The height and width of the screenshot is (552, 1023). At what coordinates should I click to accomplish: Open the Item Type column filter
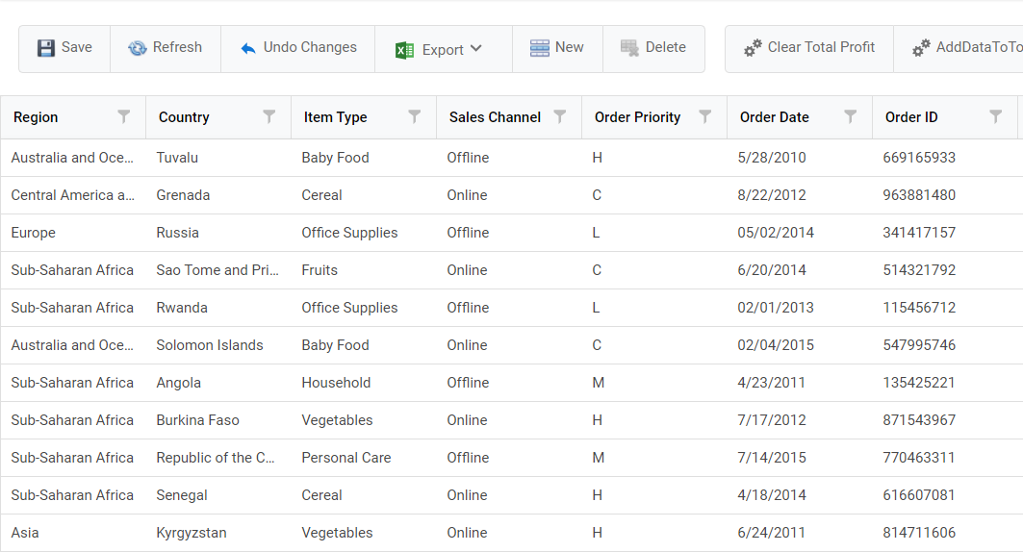pyautogui.click(x=414, y=116)
